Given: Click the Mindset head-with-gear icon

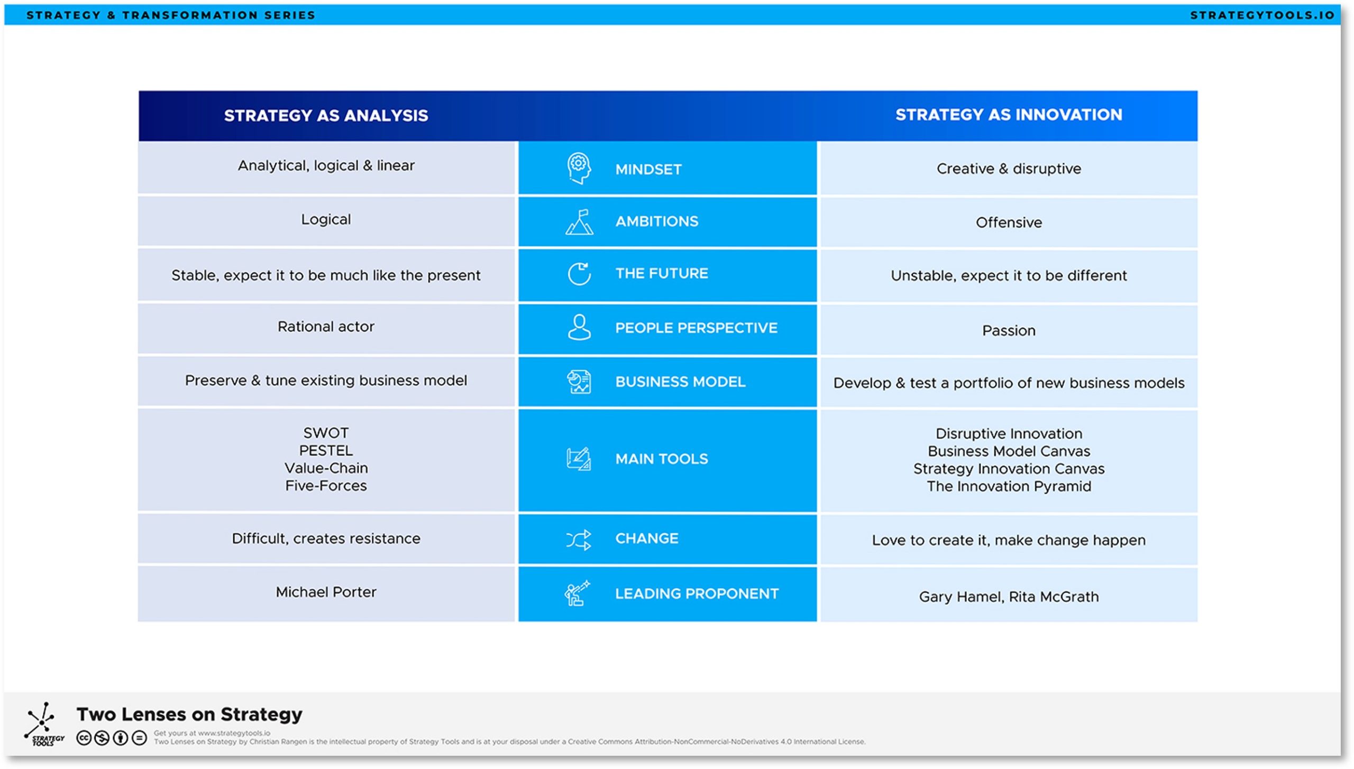Looking at the screenshot, I should tap(579, 169).
